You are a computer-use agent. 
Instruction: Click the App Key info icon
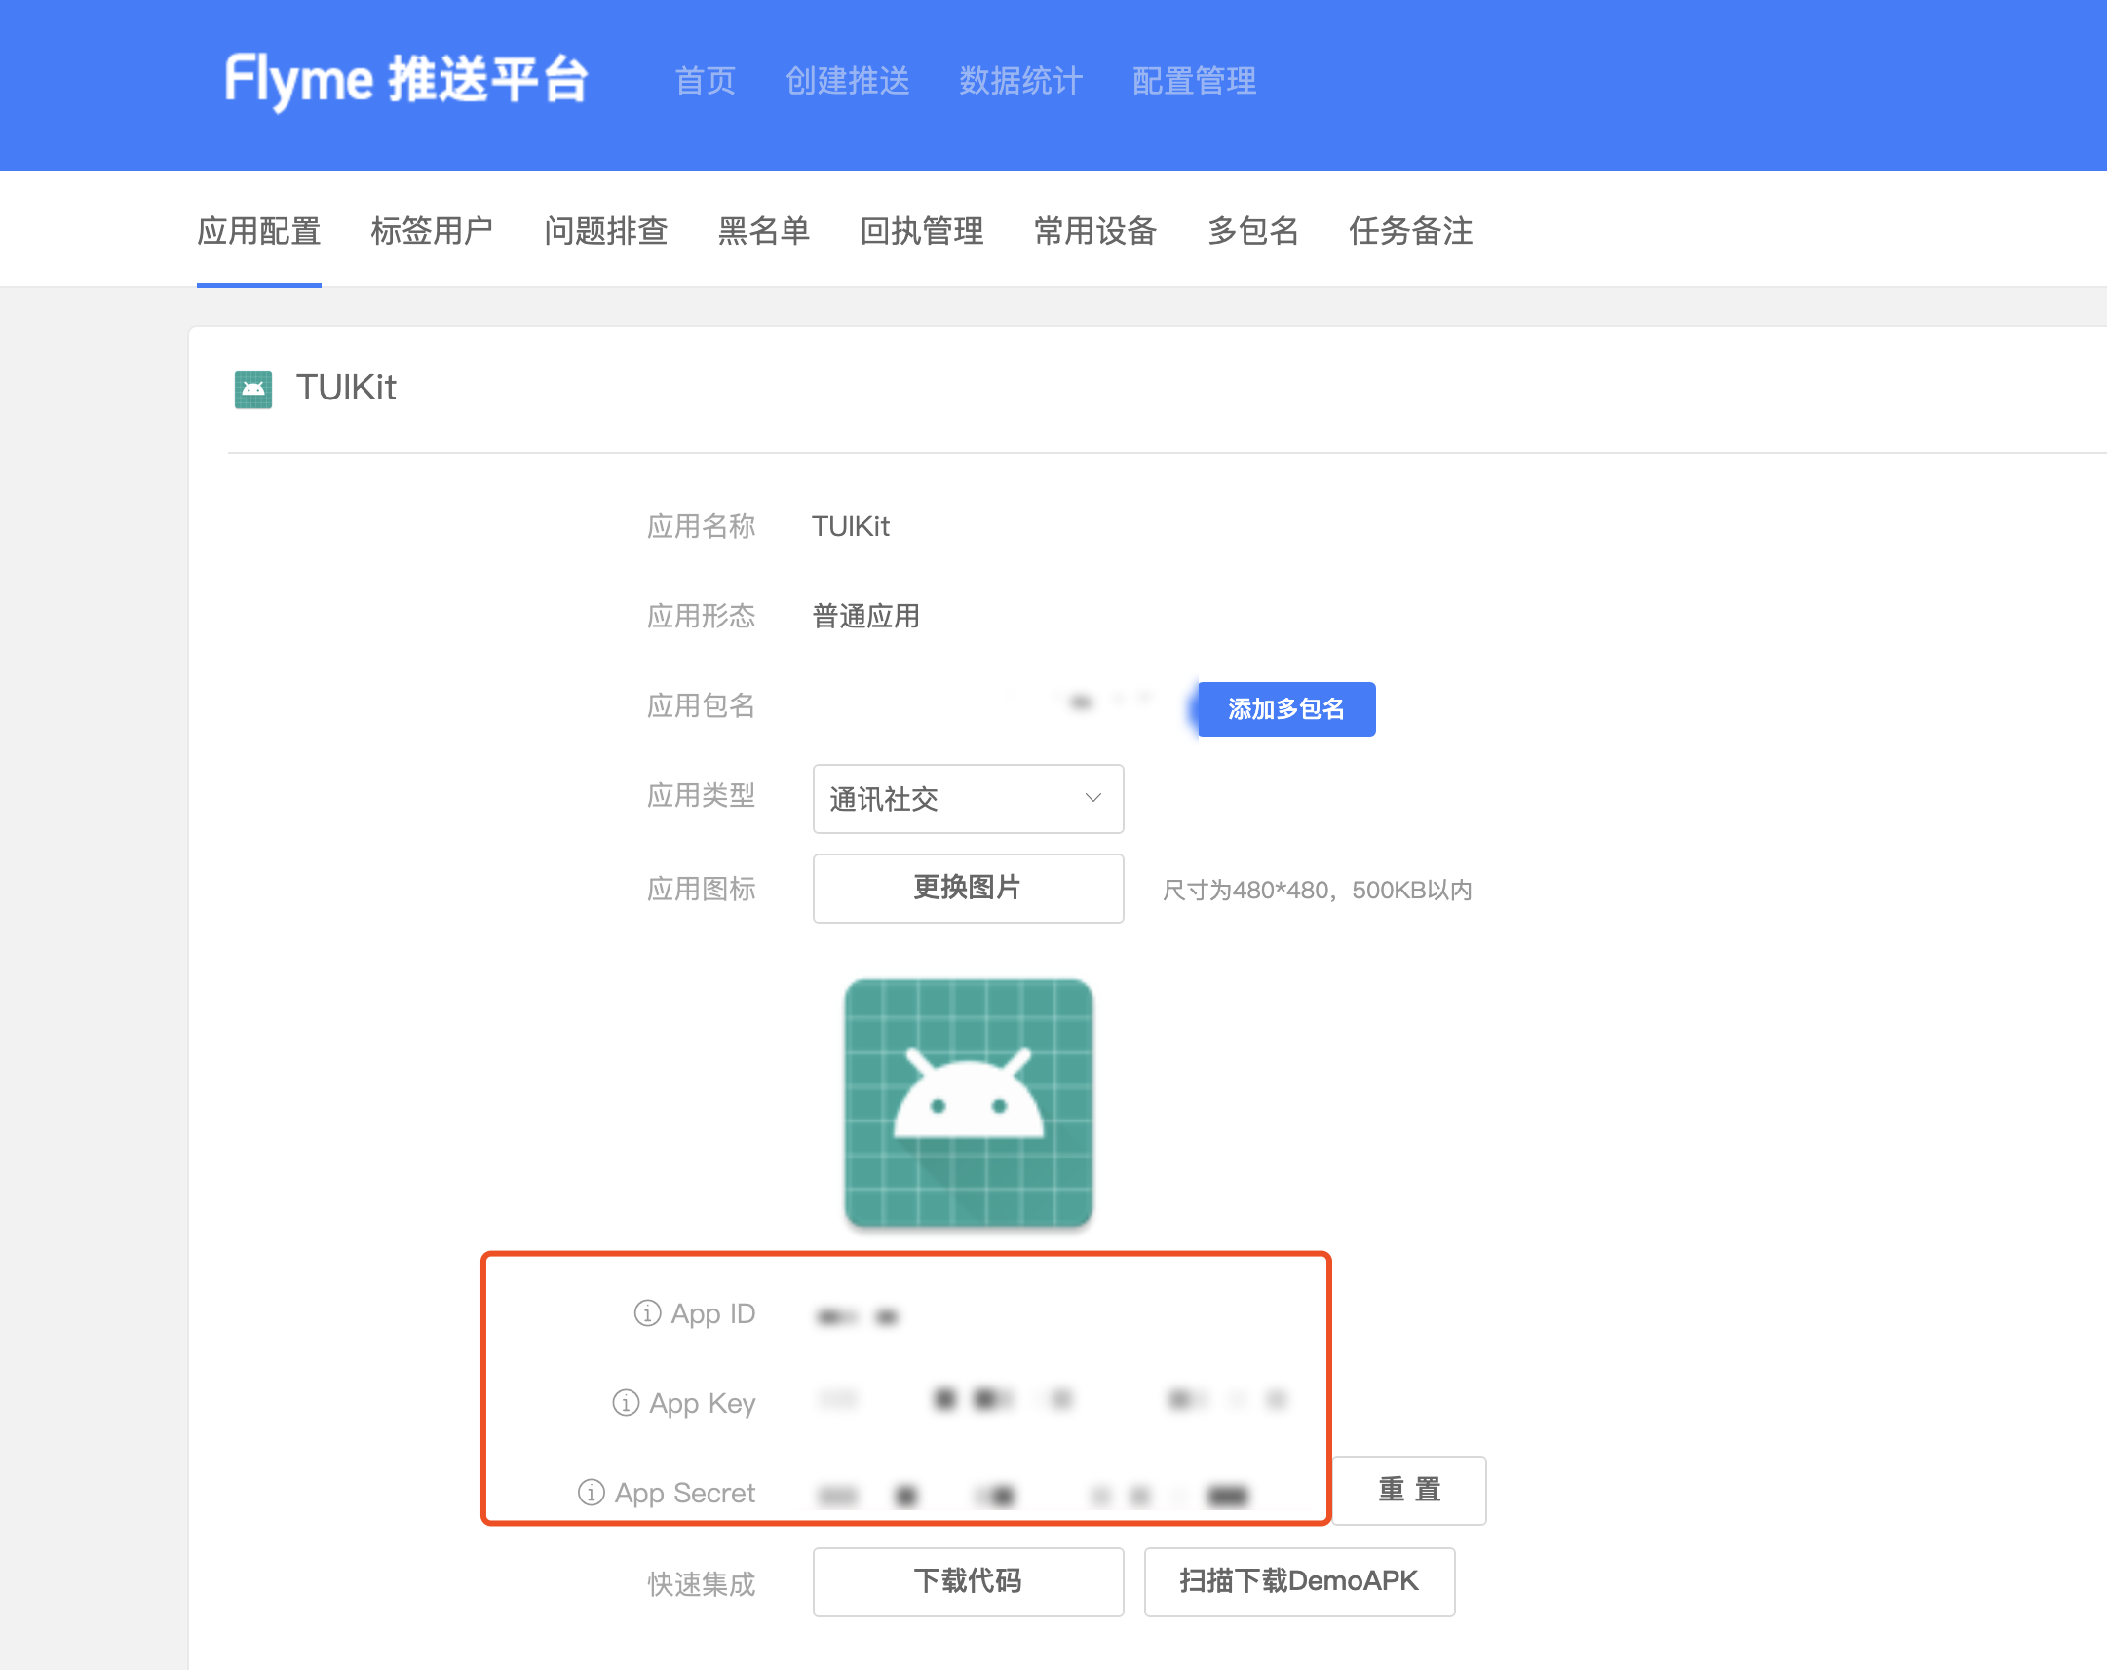click(626, 1403)
